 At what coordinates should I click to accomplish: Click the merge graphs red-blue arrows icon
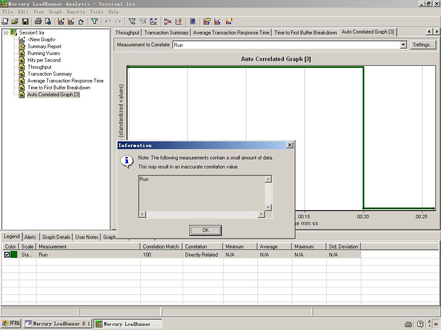point(168,21)
